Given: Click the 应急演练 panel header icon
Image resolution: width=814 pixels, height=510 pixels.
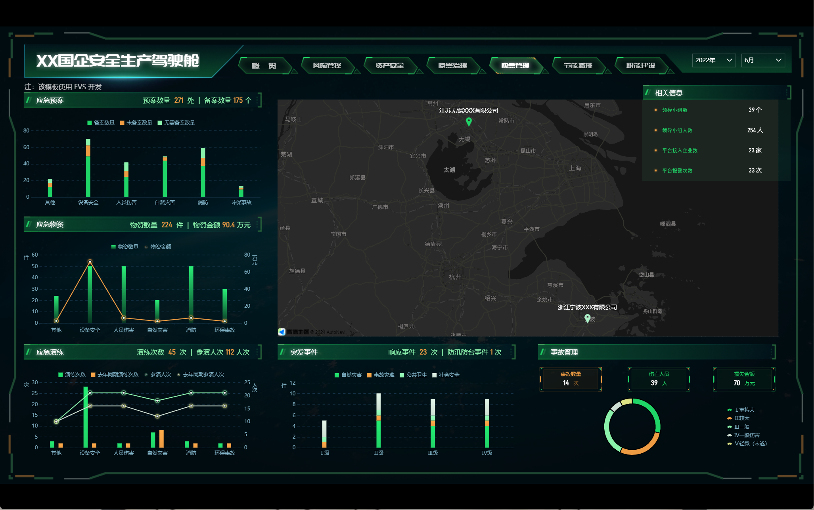Looking at the screenshot, I should 29,352.
